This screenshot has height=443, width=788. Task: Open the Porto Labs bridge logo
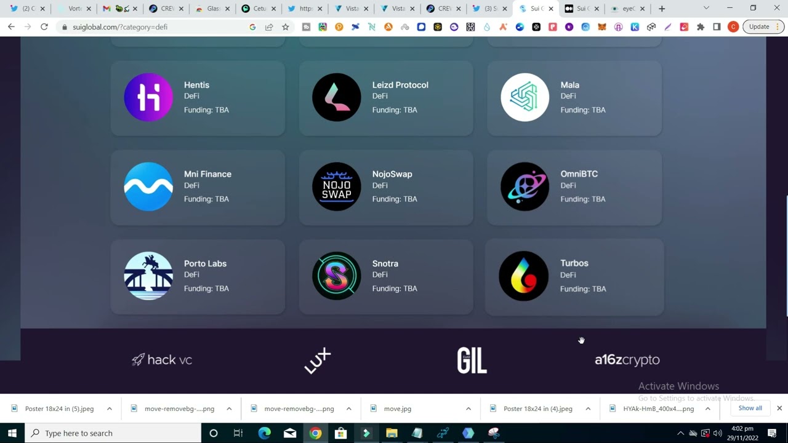click(x=148, y=276)
